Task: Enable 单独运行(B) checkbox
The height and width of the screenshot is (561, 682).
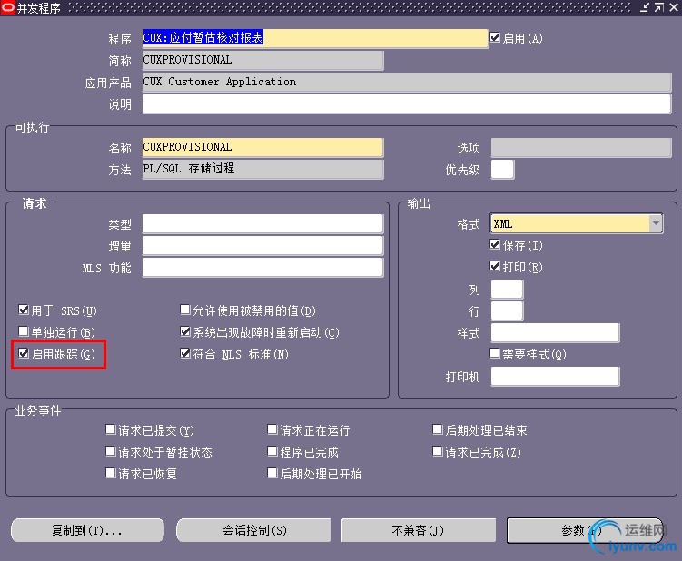Action: click(24, 332)
